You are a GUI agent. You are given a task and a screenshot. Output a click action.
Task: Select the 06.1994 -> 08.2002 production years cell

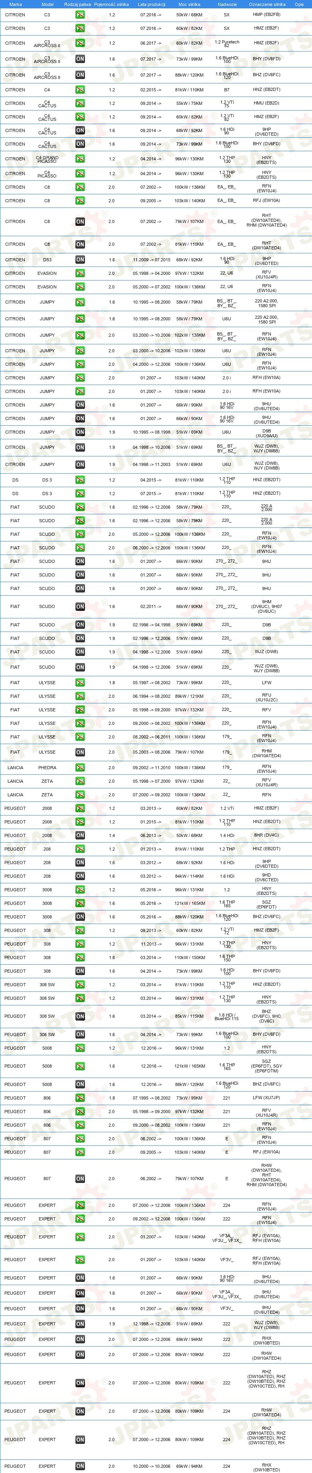tap(152, 697)
